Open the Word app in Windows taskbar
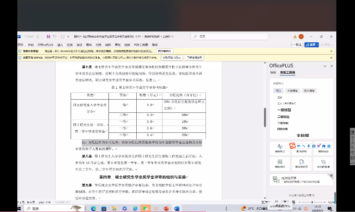Image resolution: width=355 pixels, height=212 pixels. pyautogui.click(x=176, y=208)
